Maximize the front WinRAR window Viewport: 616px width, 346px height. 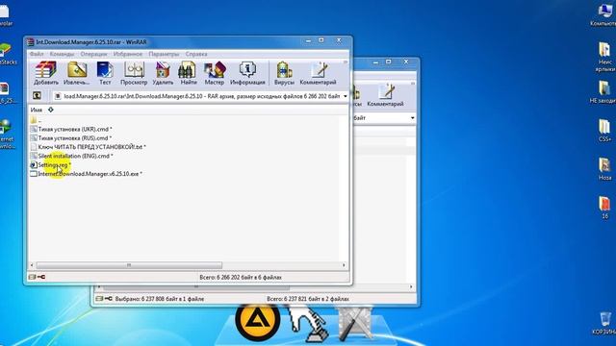click(x=321, y=40)
